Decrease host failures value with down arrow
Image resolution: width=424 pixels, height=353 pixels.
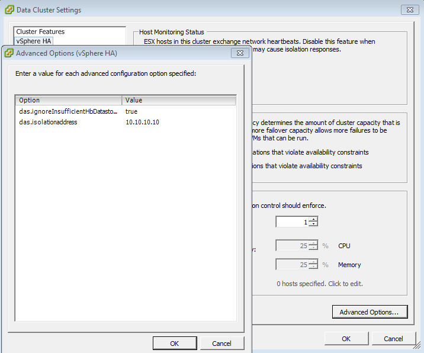click(313, 224)
